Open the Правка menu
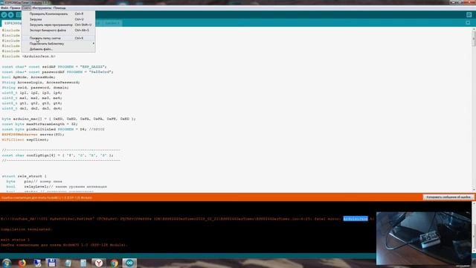The height and width of the screenshot is (268, 476). 15,8
